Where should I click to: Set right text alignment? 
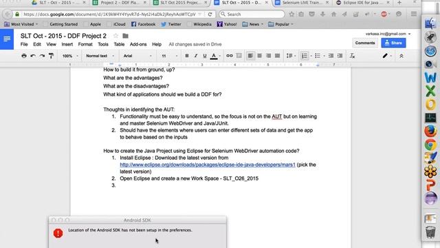click(269, 56)
